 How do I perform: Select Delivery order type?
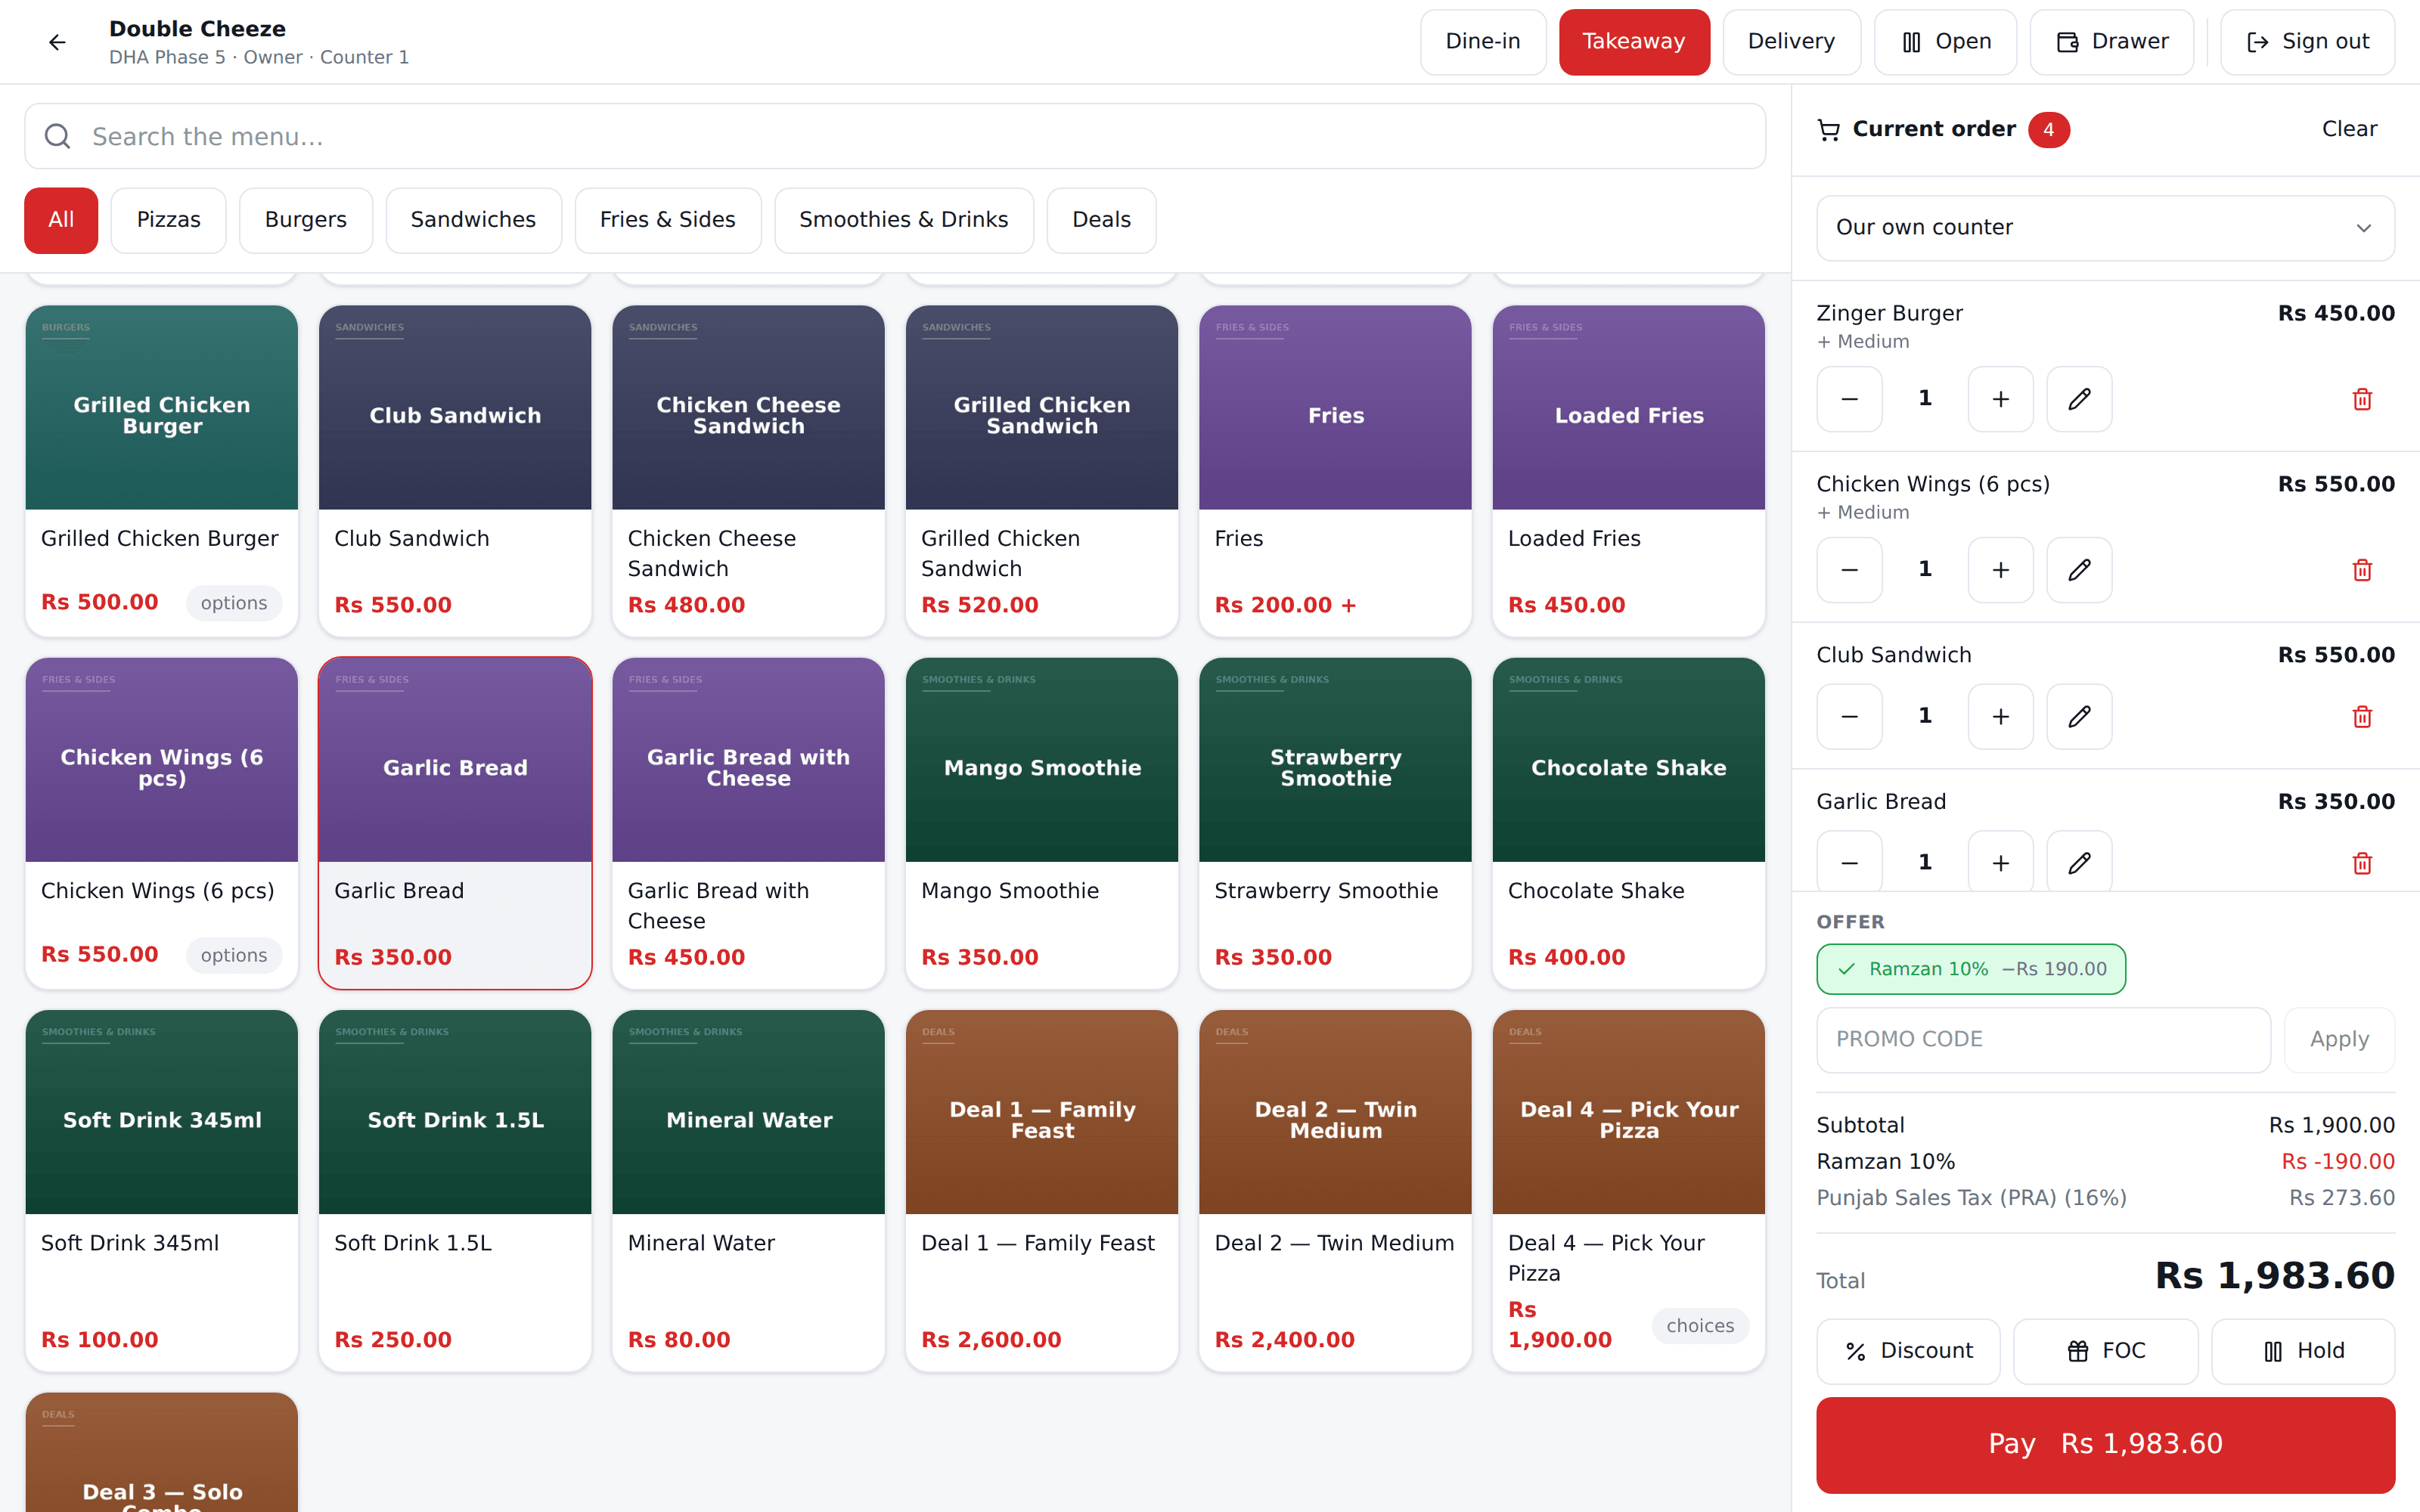1791,42
